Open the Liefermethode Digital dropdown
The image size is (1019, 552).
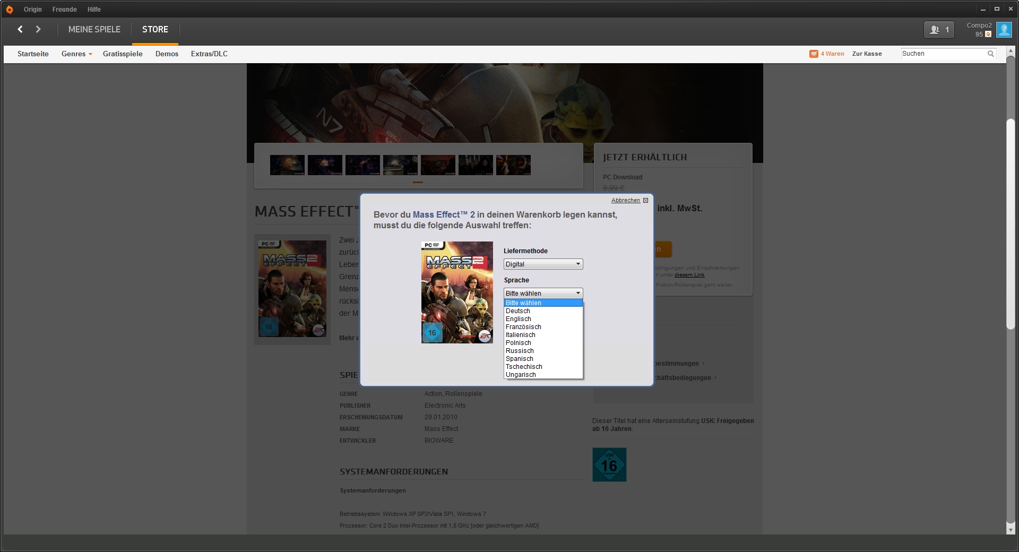(543, 264)
